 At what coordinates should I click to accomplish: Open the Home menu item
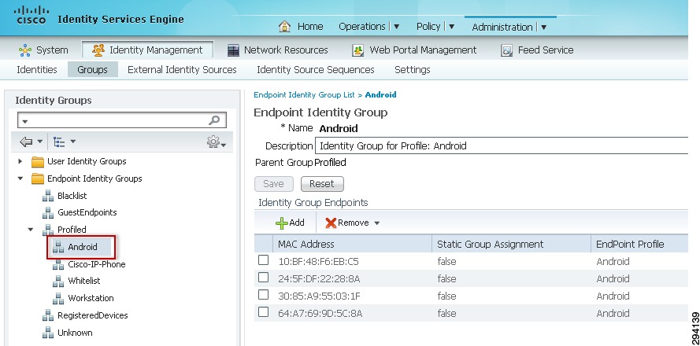[310, 27]
